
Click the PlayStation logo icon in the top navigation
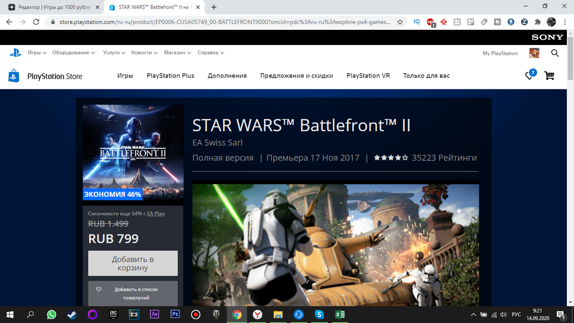click(16, 53)
